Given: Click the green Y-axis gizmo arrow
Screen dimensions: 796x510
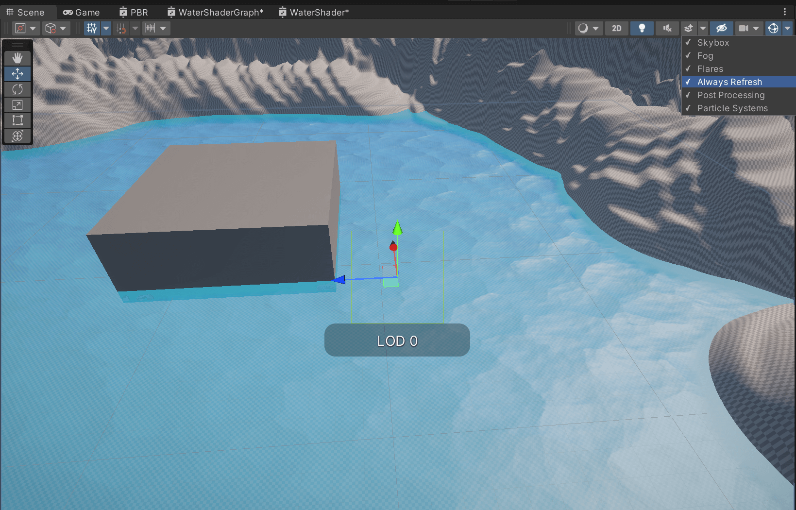Looking at the screenshot, I should coord(397,227).
